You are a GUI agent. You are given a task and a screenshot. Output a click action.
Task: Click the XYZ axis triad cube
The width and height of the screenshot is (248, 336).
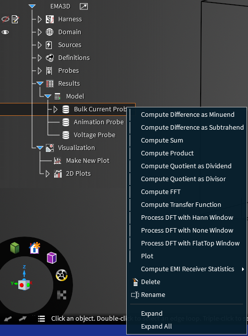[x=24, y=285]
